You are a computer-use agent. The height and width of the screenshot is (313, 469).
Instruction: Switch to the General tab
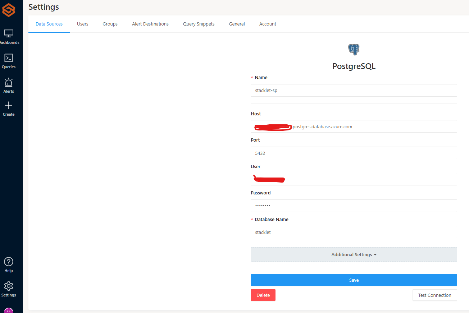237,24
